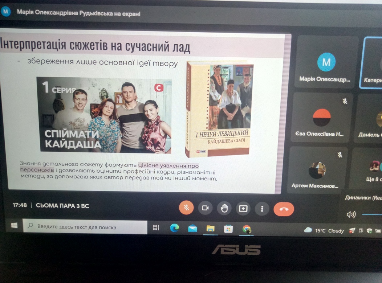Launch Microsoft Edge from the taskbar
This screenshot has height=283, width=382.
175,228
